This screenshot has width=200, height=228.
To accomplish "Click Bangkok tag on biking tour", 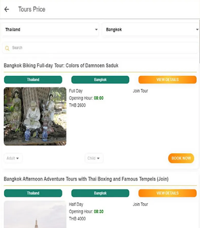I will click(100, 80).
